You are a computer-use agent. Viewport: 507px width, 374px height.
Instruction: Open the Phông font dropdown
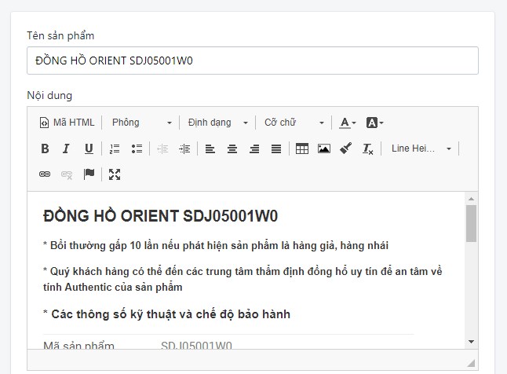141,123
